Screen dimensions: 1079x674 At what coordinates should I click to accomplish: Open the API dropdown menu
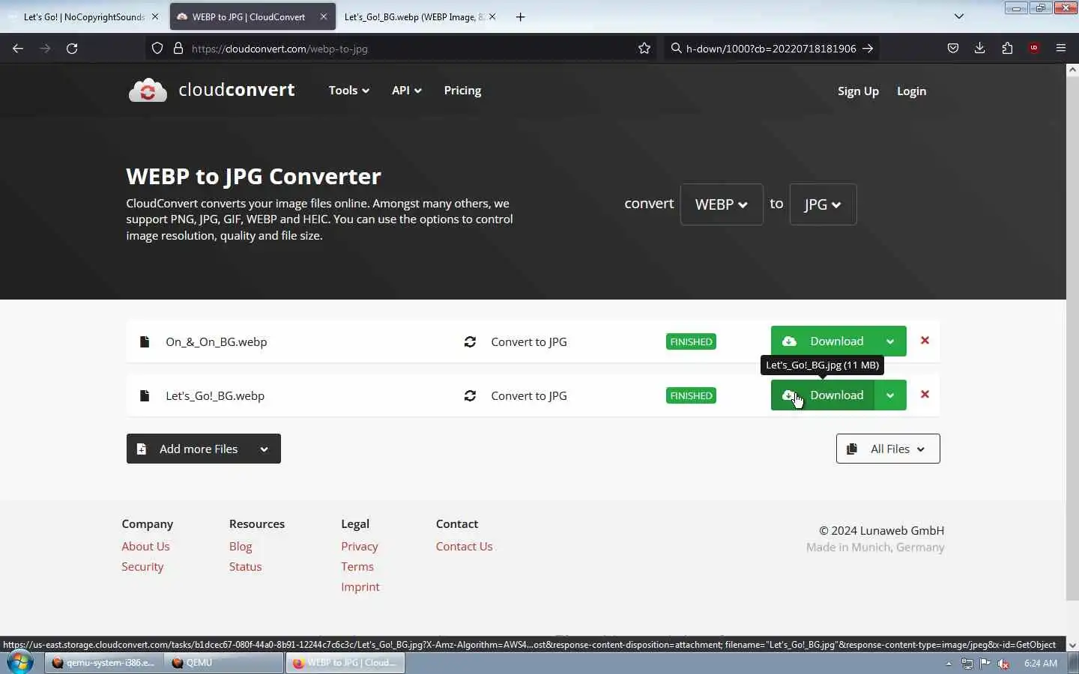click(406, 91)
